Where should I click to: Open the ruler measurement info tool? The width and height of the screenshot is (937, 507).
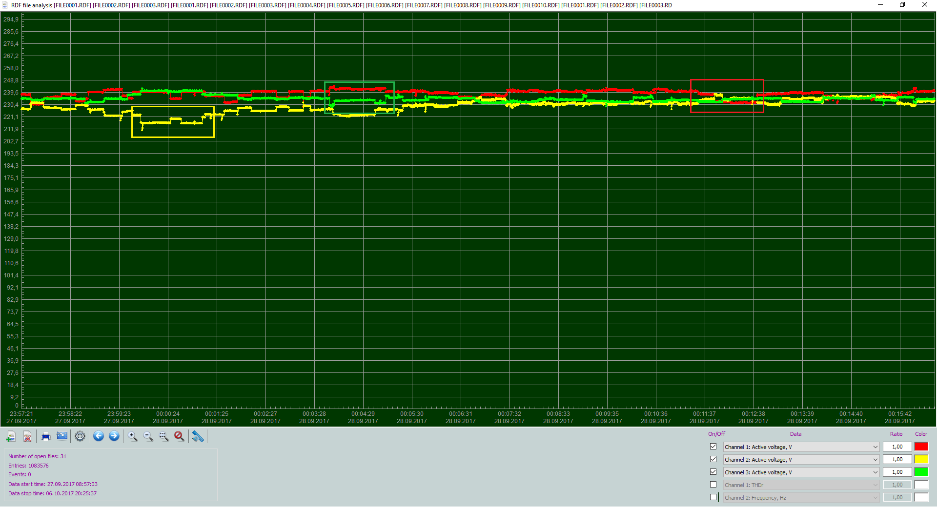pyautogui.click(x=198, y=436)
